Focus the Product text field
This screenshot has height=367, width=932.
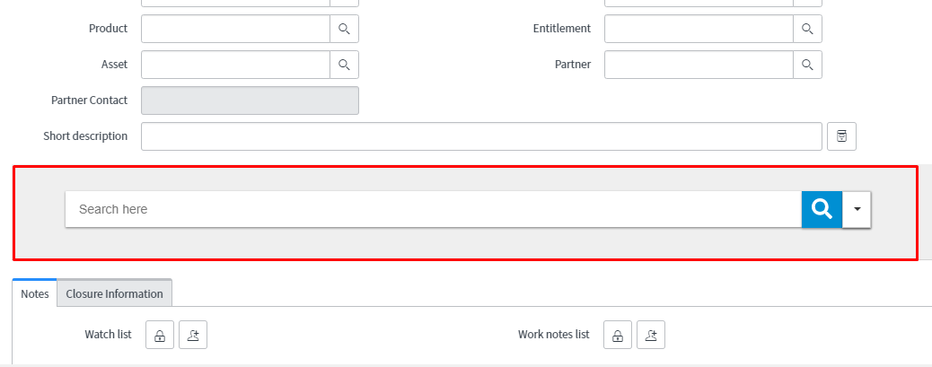pyautogui.click(x=235, y=29)
